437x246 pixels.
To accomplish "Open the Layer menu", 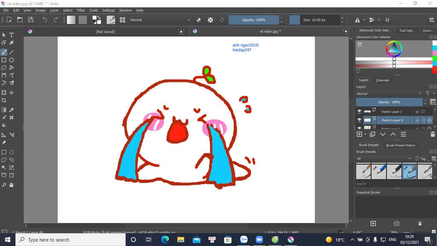I will (x=54, y=10).
